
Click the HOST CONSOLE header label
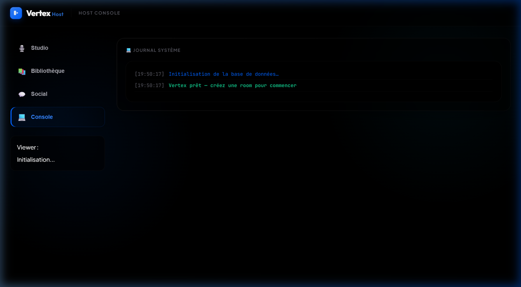99,13
